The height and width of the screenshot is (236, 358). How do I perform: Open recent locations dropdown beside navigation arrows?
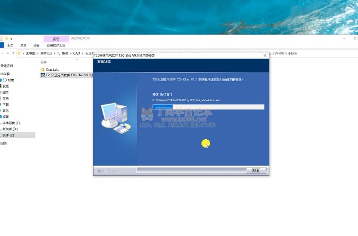(8, 53)
